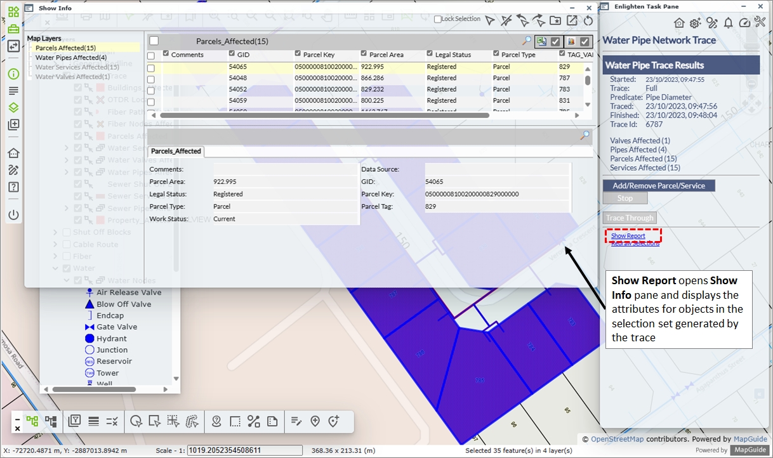Screen dimensions: 773x458
Task: Click the refresh icon in Show Info toolbar
Action: 588,20
